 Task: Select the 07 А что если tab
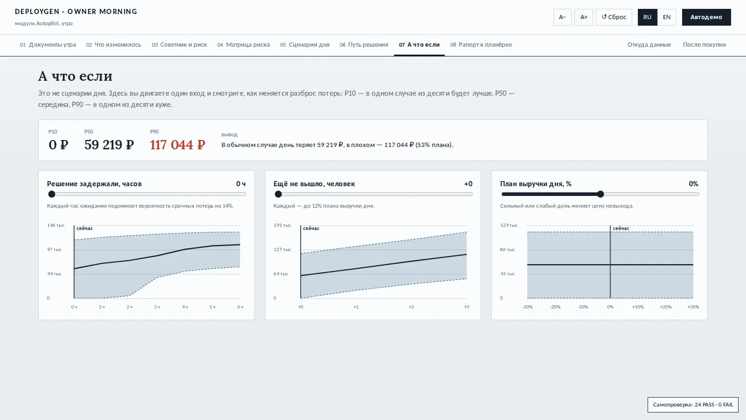419,45
